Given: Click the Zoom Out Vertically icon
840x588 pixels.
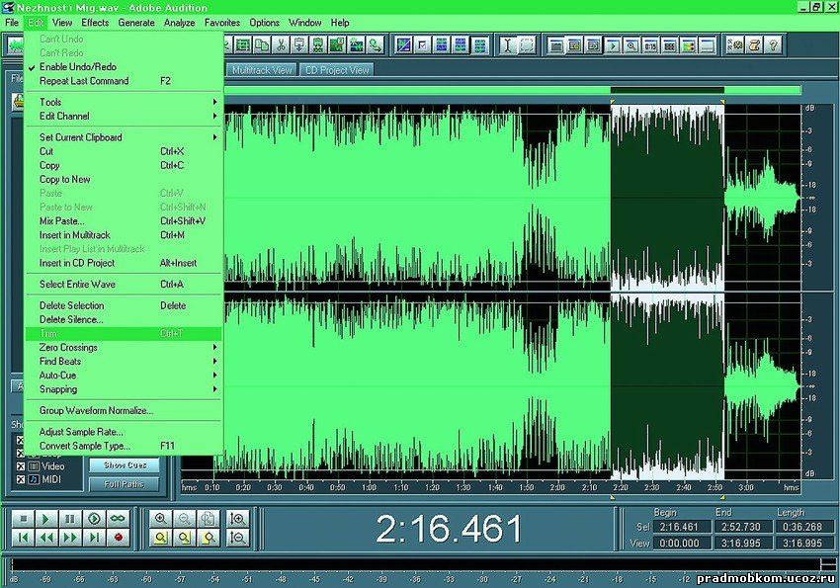Looking at the screenshot, I should tap(238, 538).
